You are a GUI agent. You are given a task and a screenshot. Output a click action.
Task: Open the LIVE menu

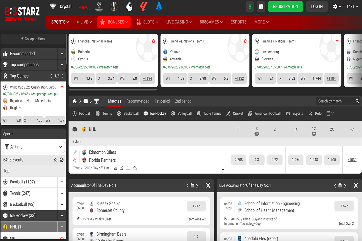pyautogui.click(x=85, y=22)
